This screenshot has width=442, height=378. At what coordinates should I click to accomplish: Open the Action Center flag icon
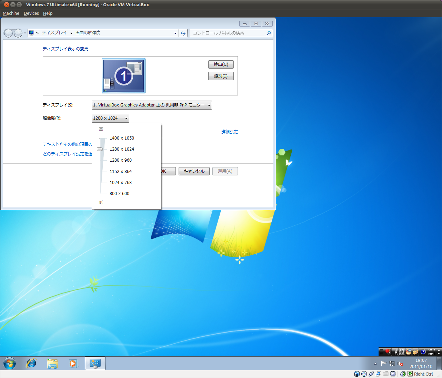pyautogui.click(x=383, y=364)
